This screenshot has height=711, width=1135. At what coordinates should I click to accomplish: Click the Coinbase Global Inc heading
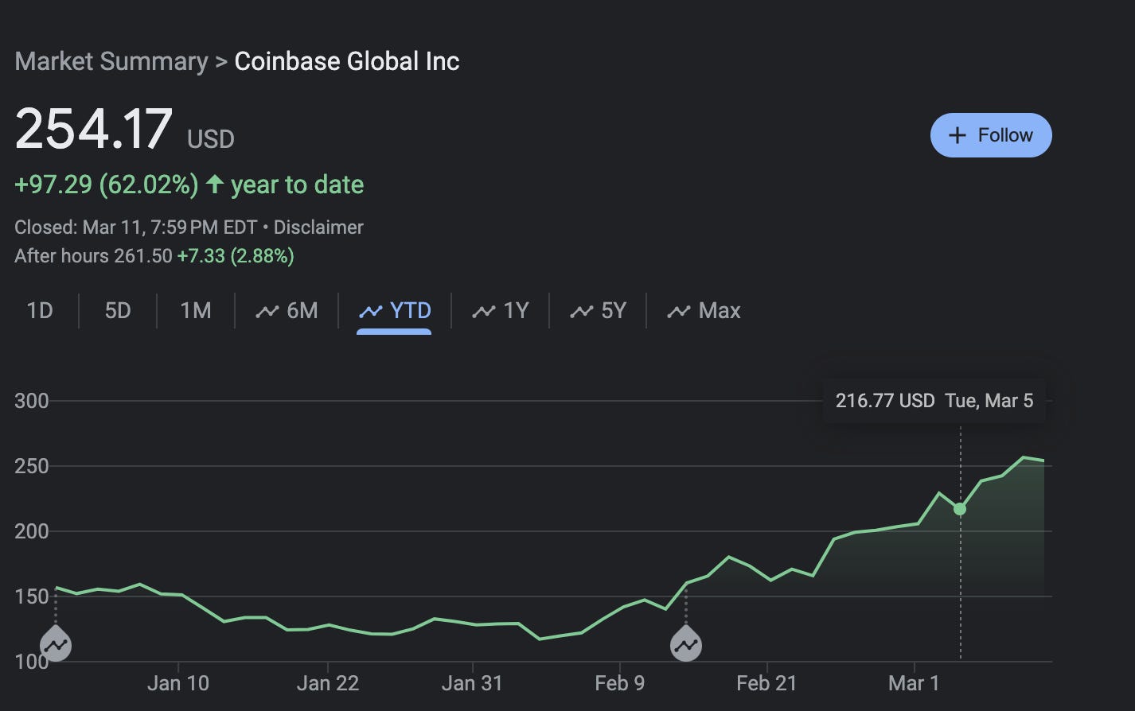(x=345, y=61)
